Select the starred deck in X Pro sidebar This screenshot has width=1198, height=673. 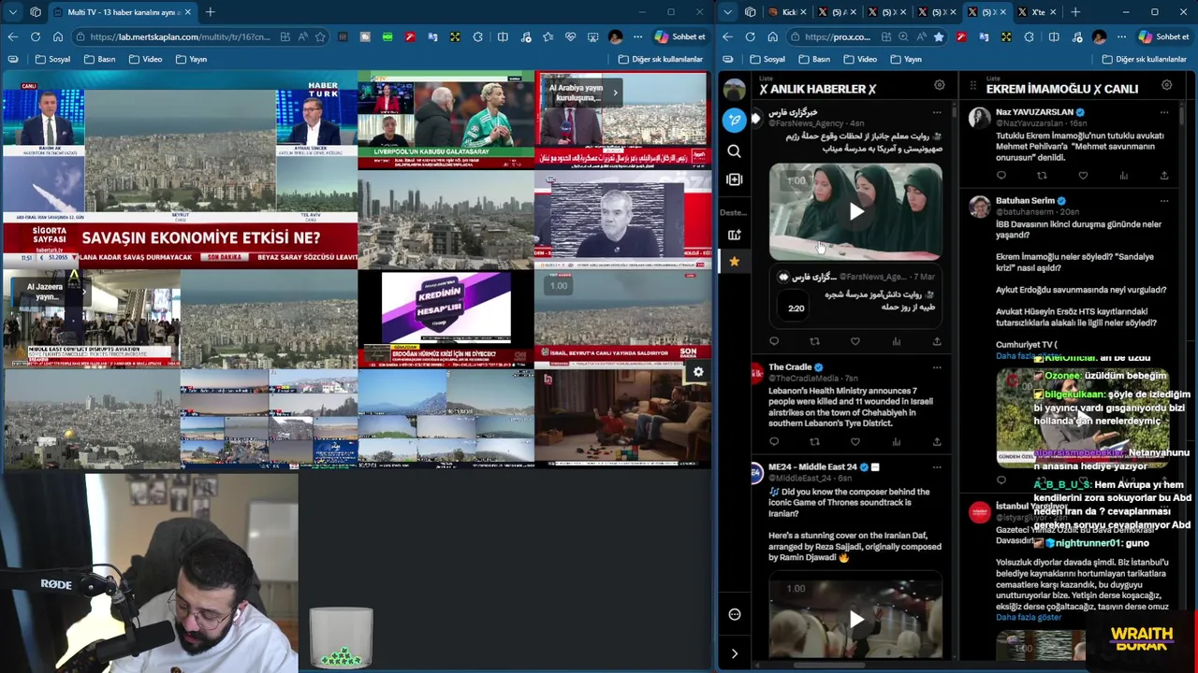click(x=735, y=262)
